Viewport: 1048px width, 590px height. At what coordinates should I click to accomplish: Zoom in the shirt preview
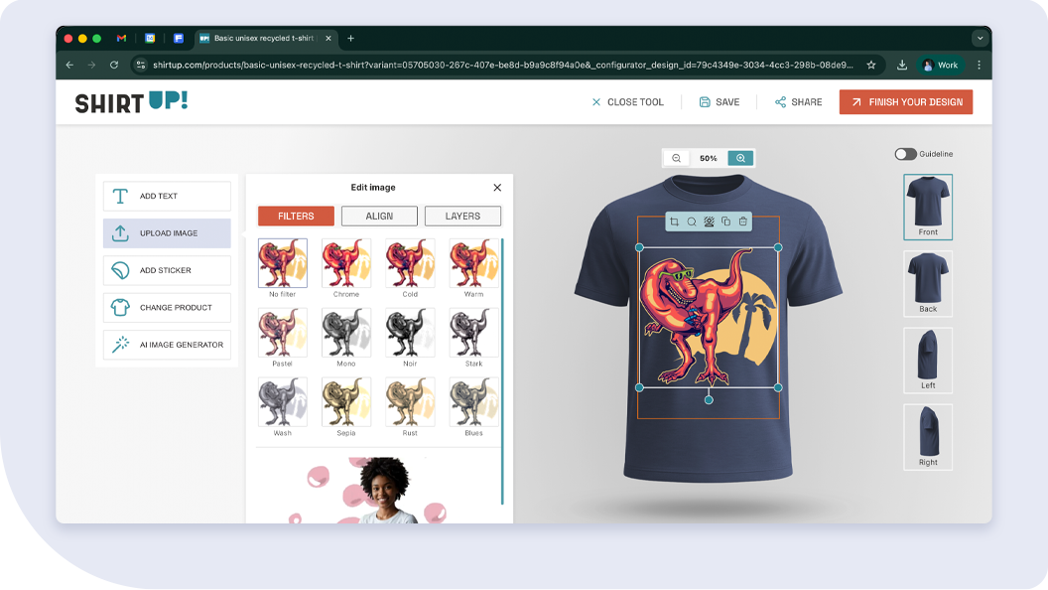(x=740, y=159)
